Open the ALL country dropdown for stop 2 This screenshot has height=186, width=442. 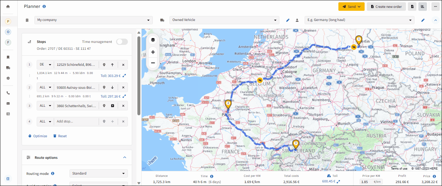tap(45, 87)
